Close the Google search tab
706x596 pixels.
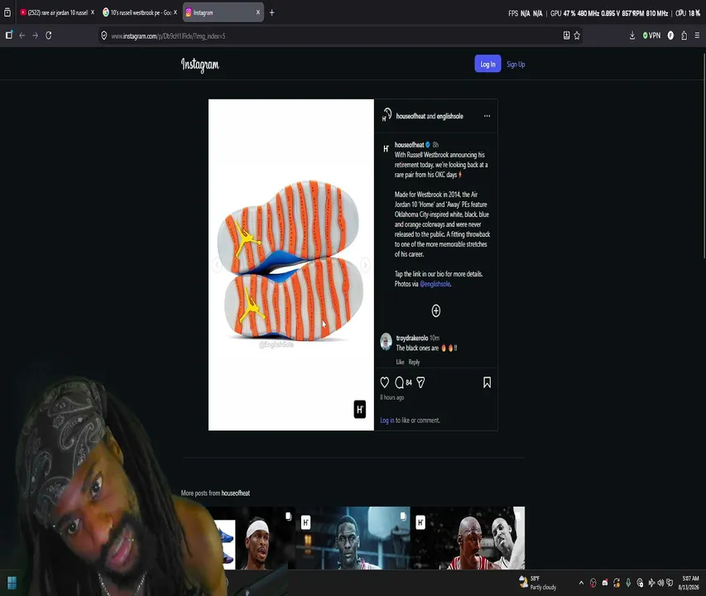pos(175,12)
